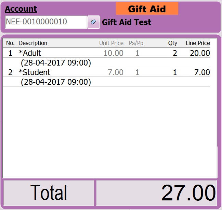The width and height of the screenshot is (222, 210).
Task: Select the Gift Aid Test account name
Action: point(127,22)
